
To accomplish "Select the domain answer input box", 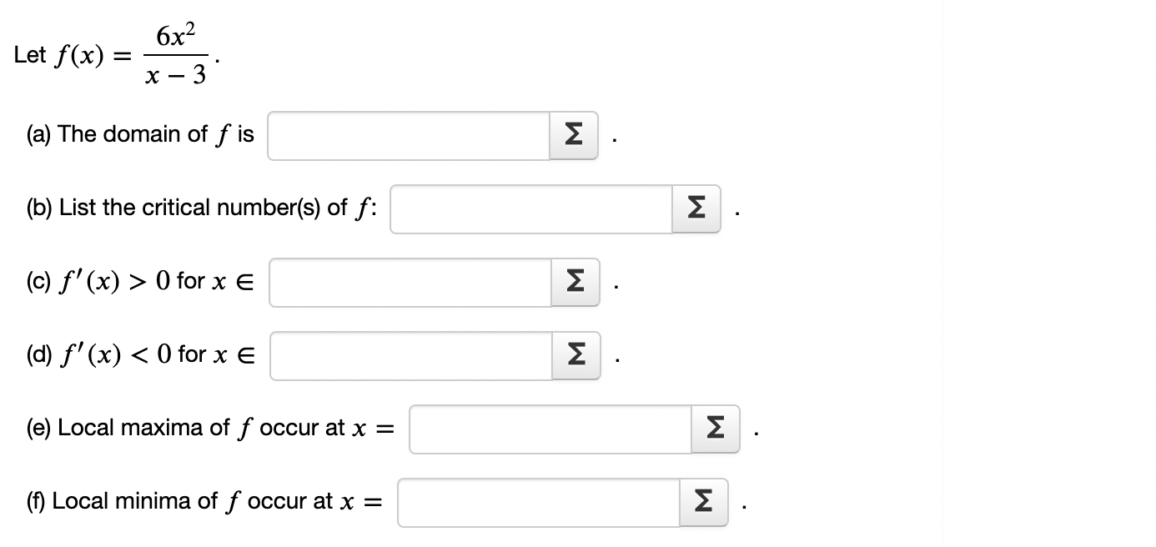I will click(409, 134).
